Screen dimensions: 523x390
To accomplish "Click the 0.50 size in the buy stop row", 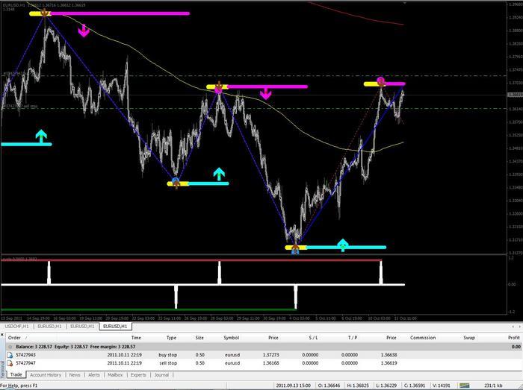I will pos(199,355).
